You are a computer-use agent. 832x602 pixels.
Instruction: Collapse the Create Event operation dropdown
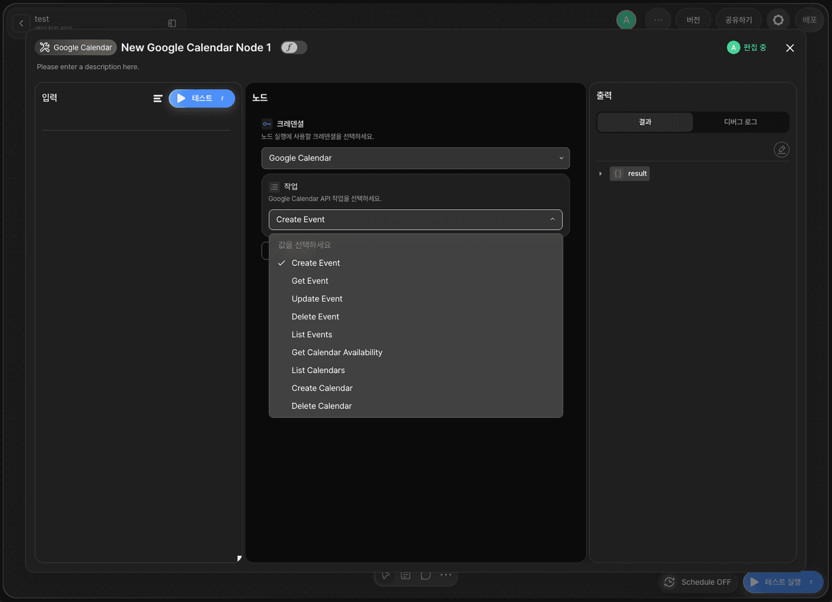(x=416, y=220)
